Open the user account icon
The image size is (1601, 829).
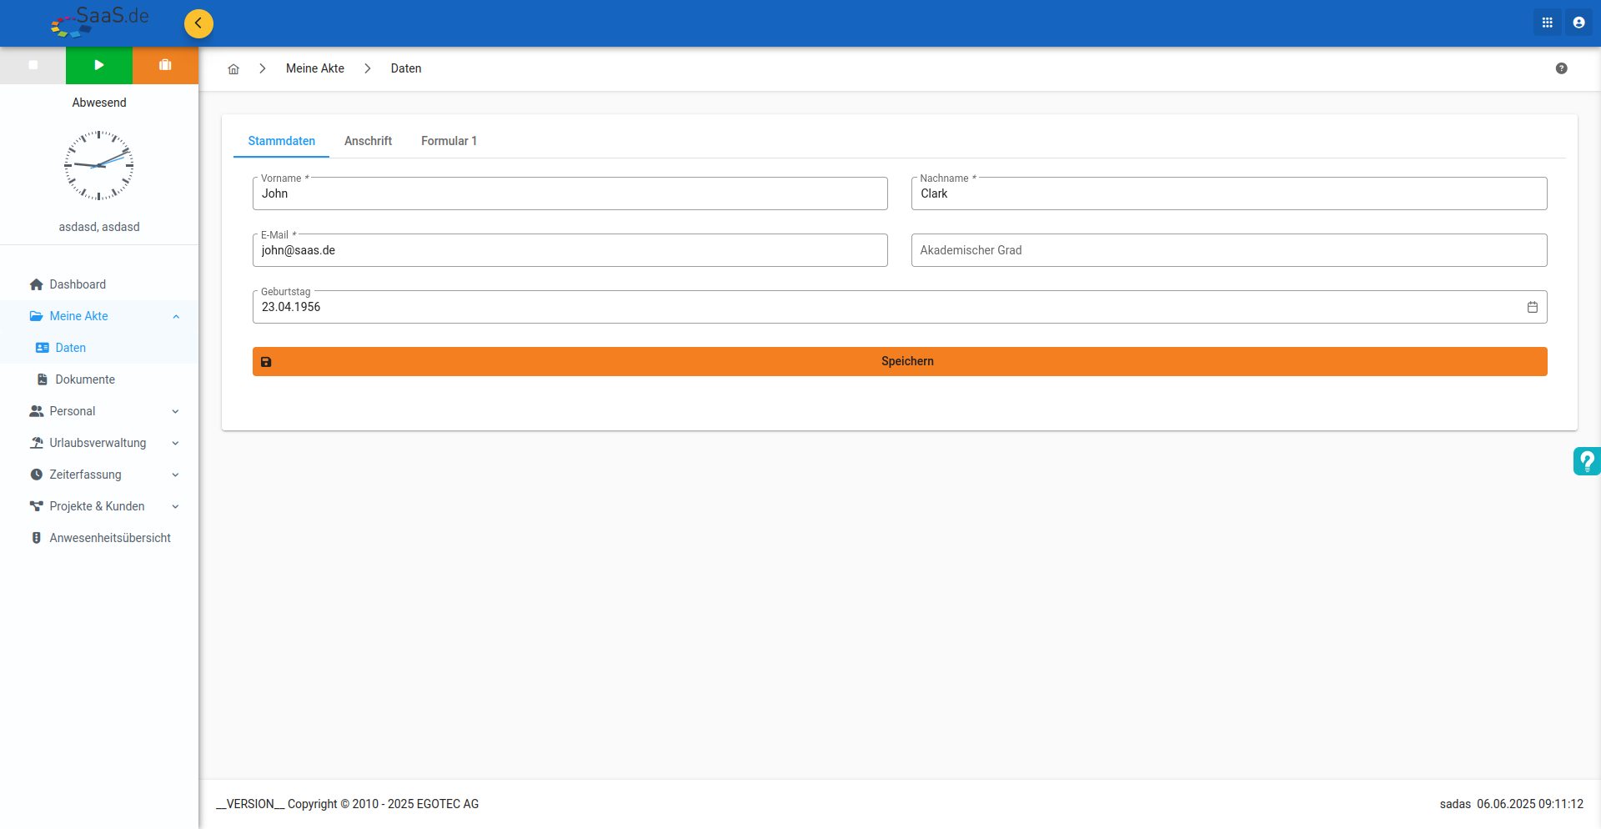(x=1578, y=23)
